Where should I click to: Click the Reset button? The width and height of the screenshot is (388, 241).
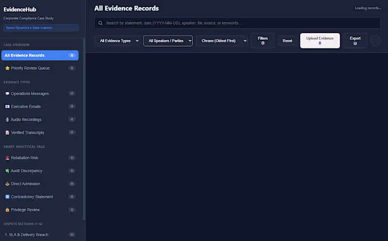[287, 41]
